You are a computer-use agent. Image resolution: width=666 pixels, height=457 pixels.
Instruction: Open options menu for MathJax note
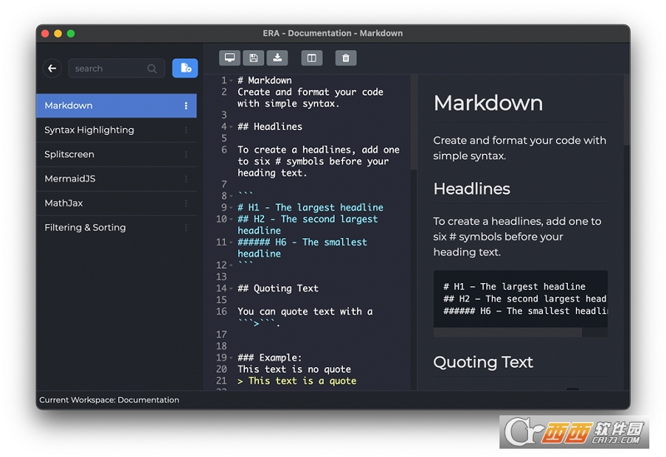coord(186,203)
